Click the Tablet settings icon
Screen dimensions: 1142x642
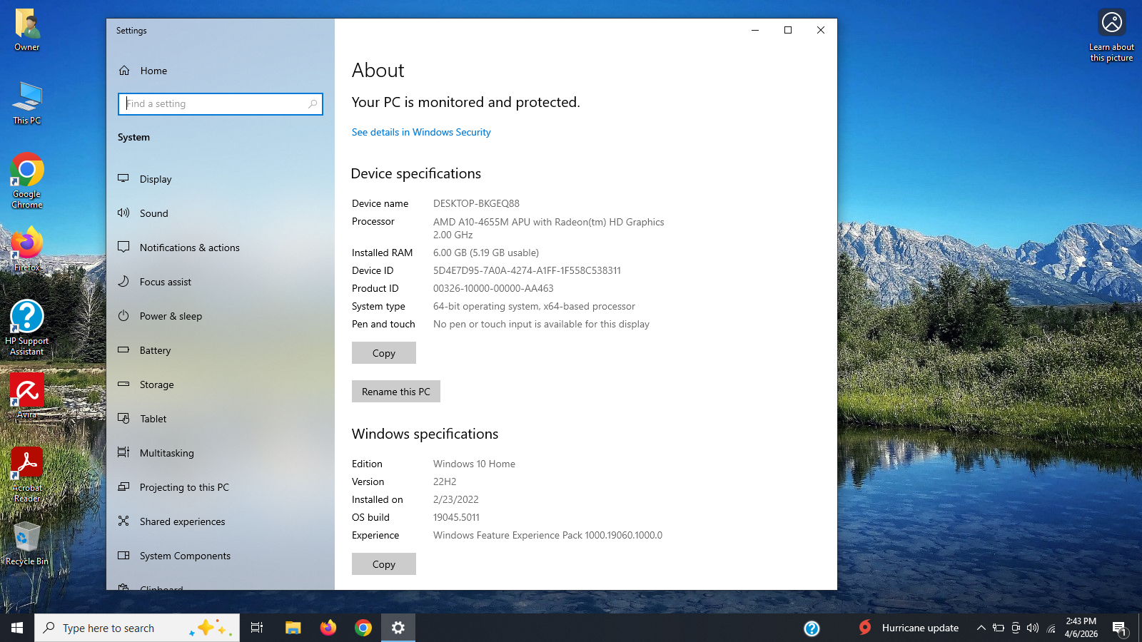point(123,419)
